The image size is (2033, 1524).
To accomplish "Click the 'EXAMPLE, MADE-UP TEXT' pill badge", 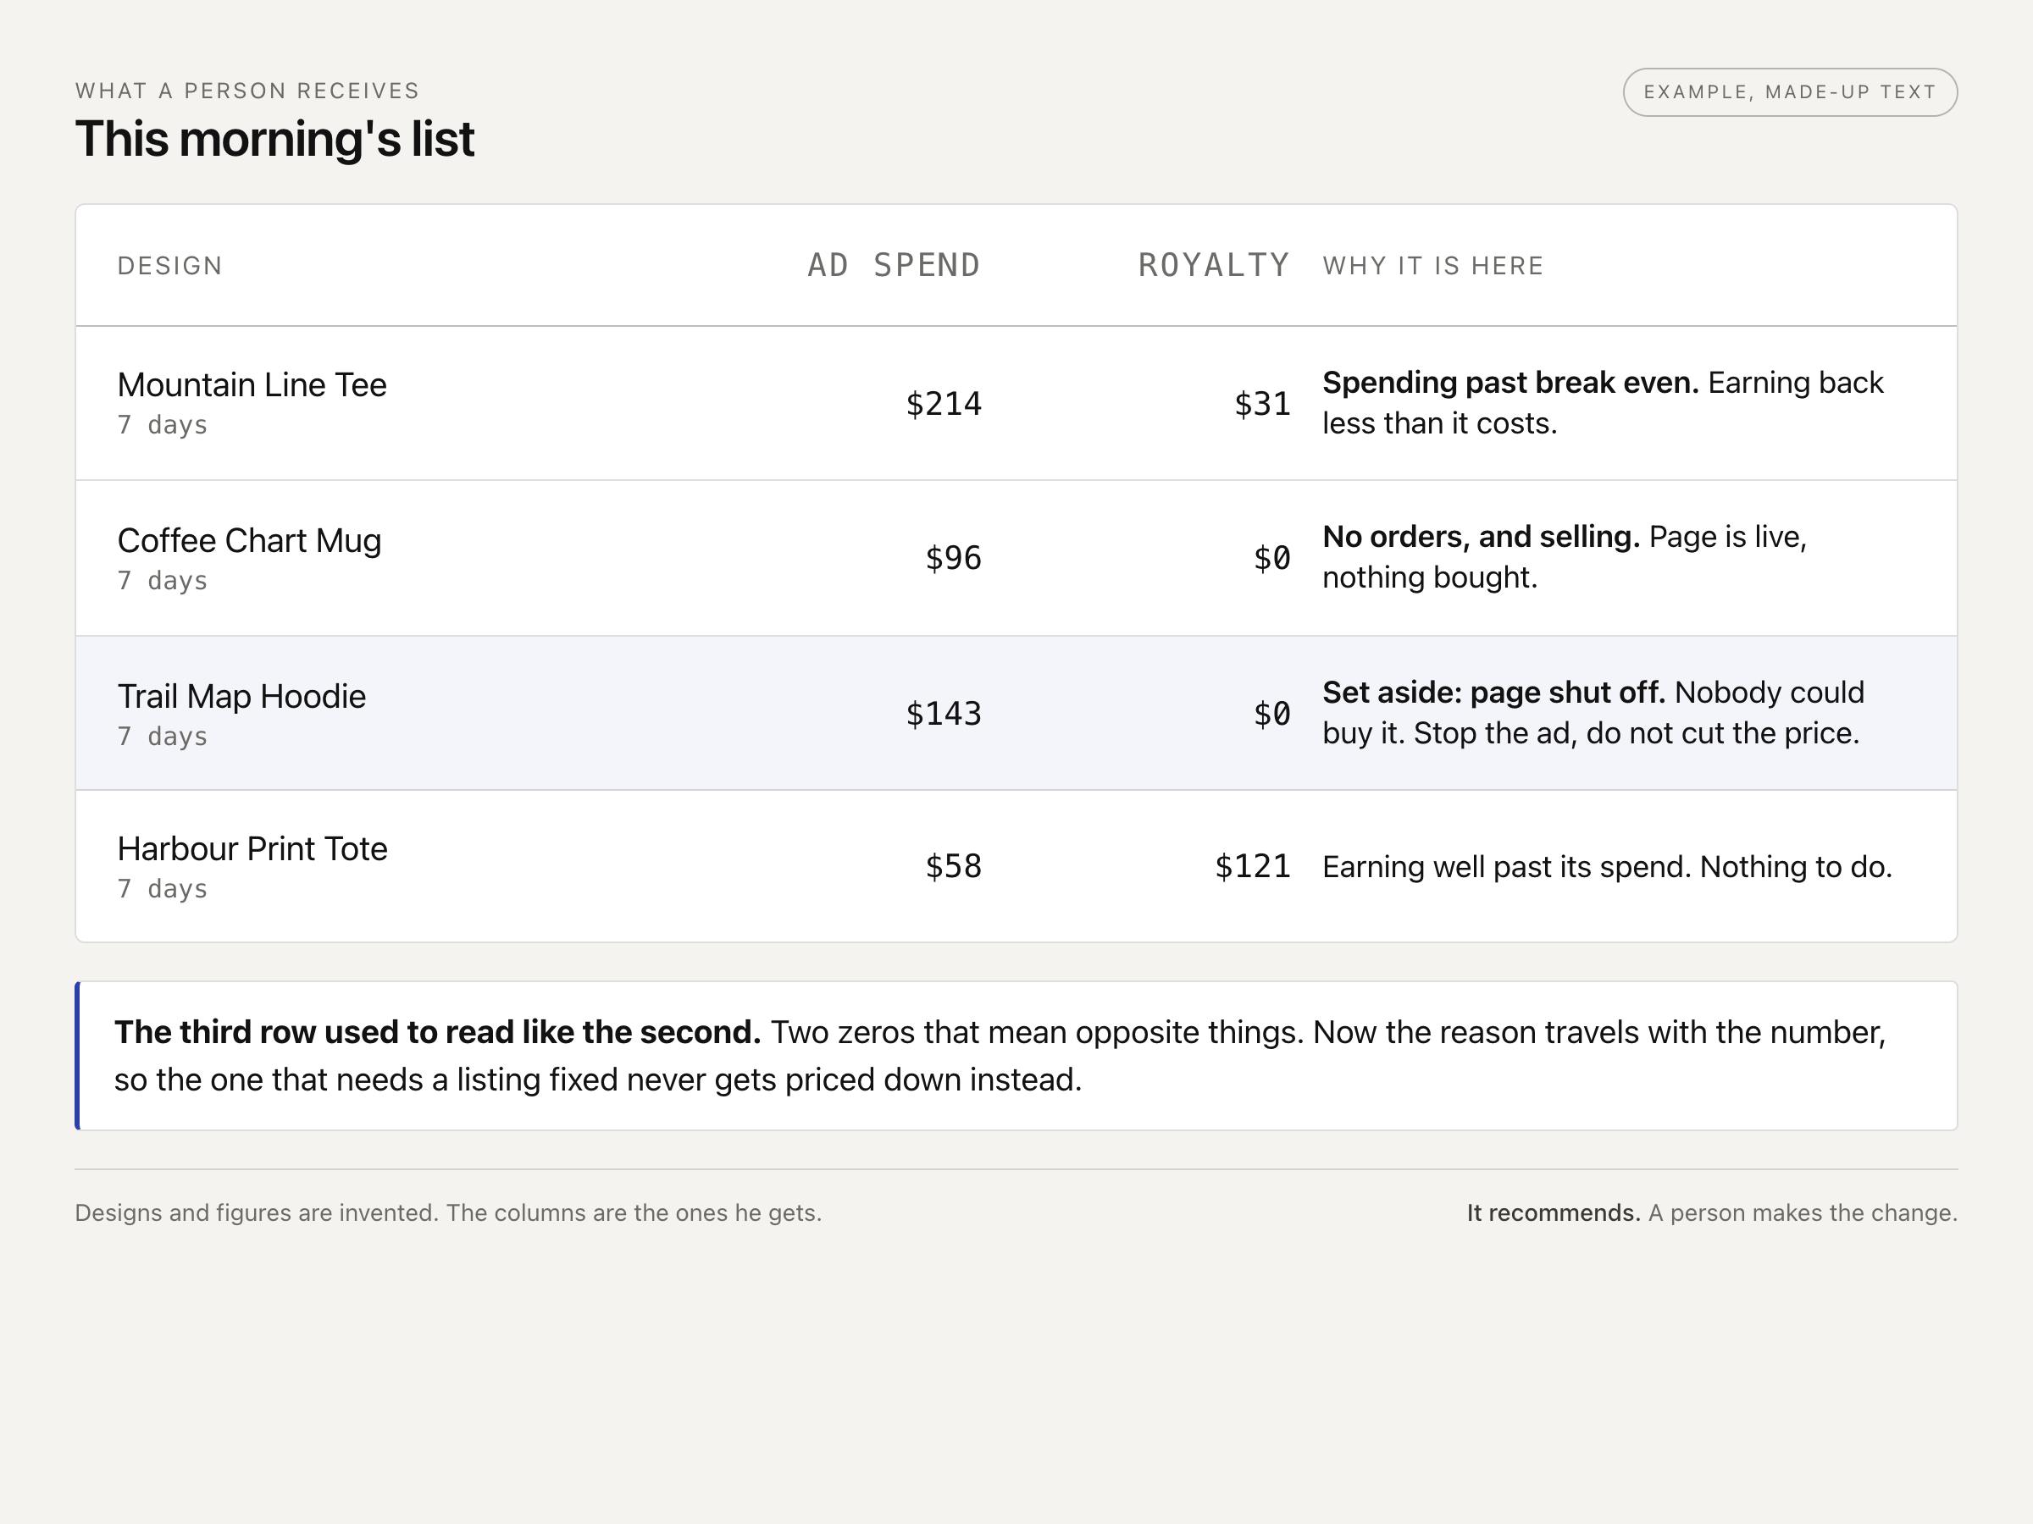I will 1789,91.
